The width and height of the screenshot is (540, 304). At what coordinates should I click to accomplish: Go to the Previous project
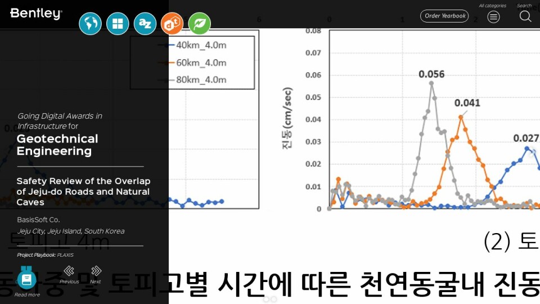pos(69,275)
